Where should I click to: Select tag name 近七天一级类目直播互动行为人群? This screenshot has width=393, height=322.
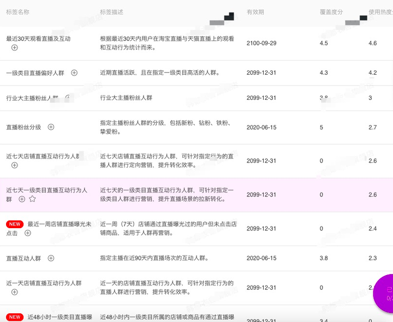pos(46,194)
